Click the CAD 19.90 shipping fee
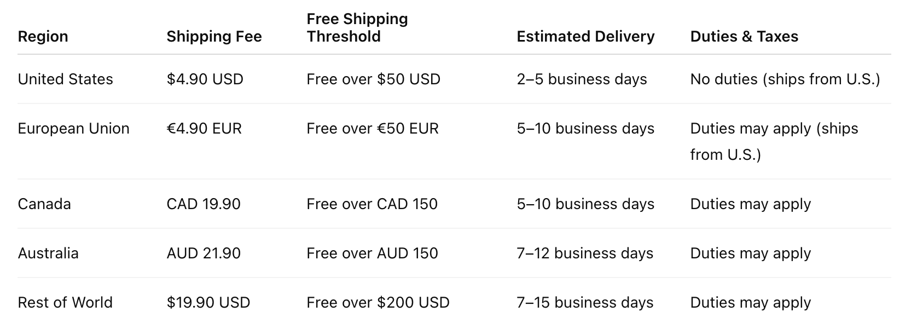This screenshot has width=917, height=335. tap(204, 204)
